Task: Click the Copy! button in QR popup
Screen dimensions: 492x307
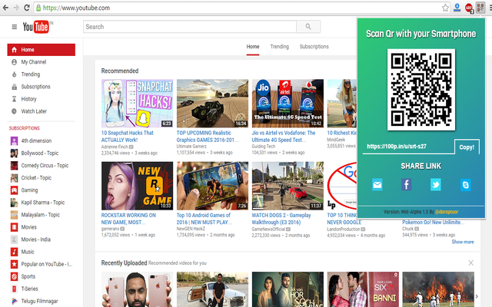Action: click(467, 147)
